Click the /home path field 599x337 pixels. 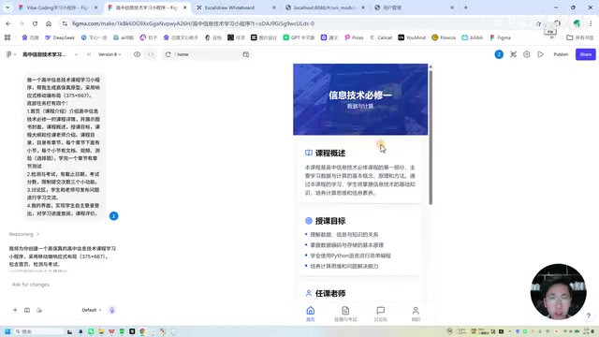[x=206, y=54]
